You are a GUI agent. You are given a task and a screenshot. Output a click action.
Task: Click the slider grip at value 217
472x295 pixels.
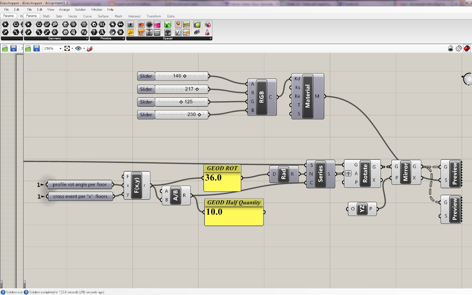click(197, 89)
